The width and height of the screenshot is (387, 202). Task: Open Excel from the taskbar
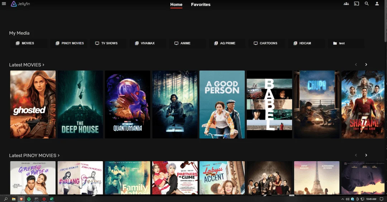pyautogui.click(x=52, y=199)
